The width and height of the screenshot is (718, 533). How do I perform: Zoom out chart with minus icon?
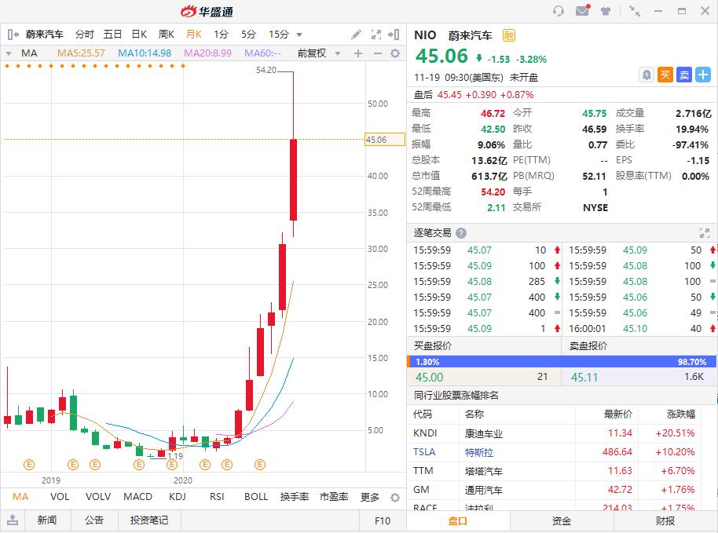click(x=377, y=53)
